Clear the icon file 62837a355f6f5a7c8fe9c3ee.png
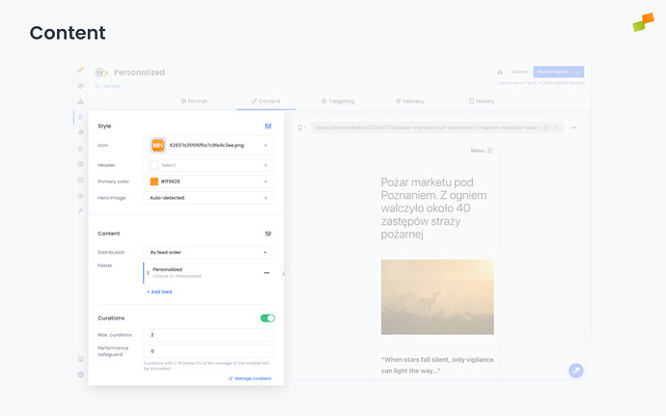The height and width of the screenshot is (416, 666). pos(265,146)
